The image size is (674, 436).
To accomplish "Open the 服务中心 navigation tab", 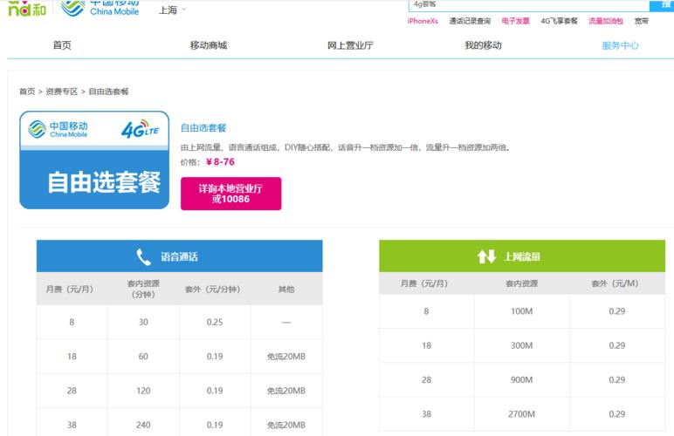I will click(620, 45).
